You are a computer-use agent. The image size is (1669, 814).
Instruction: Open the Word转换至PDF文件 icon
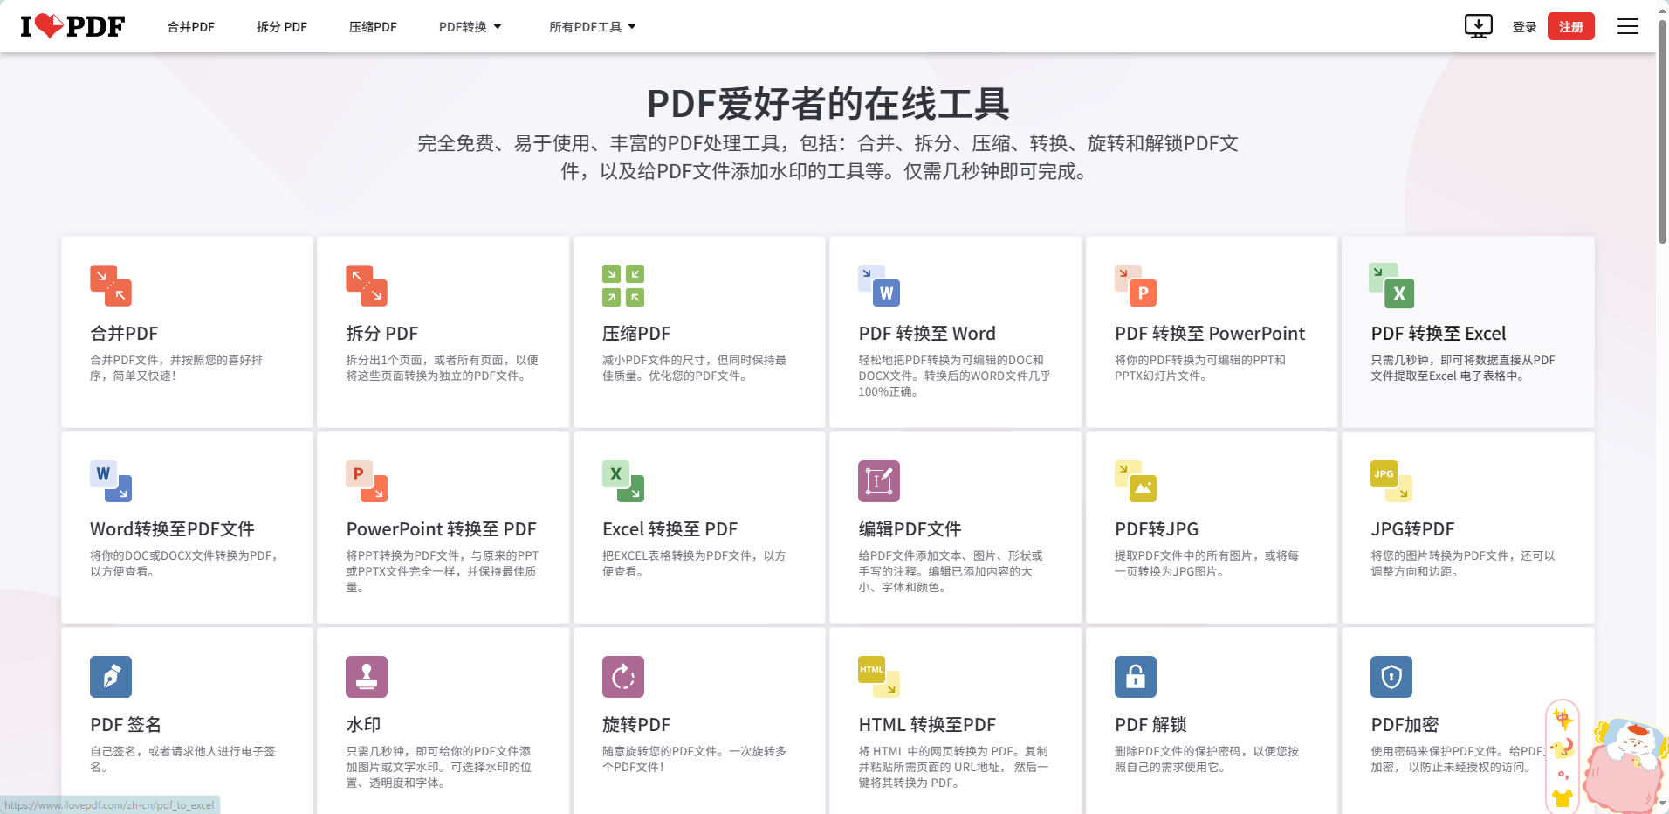click(111, 481)
